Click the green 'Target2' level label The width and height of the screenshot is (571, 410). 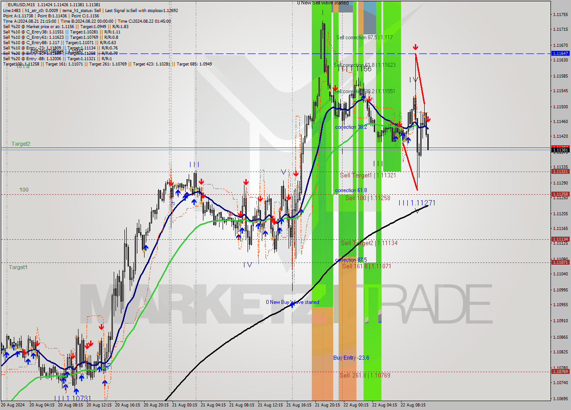tap(21, 143)
